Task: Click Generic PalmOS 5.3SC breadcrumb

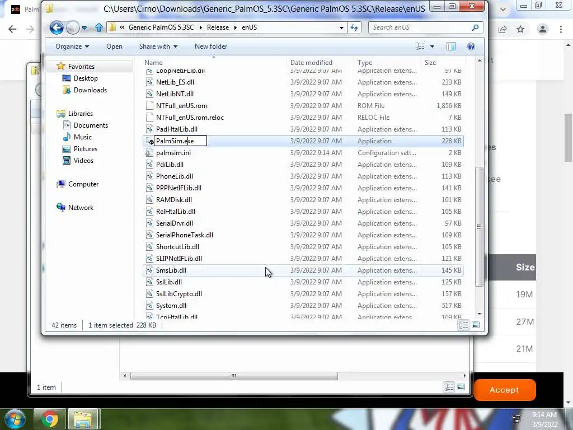Action: coord(161,27)
